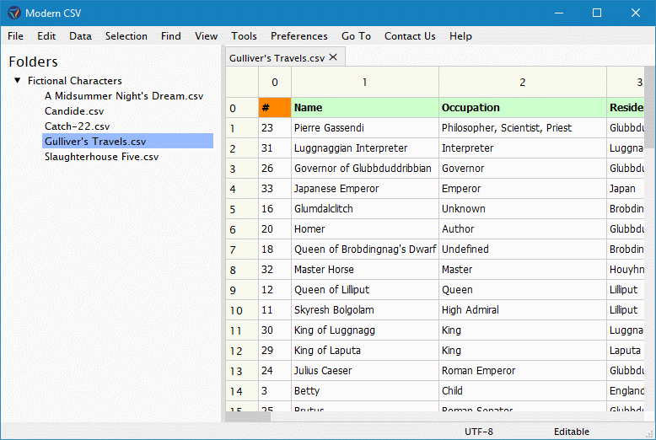656x440 pixels.
Task: Select the 'Roman Emperor' cell
Action: click(523, 371)
